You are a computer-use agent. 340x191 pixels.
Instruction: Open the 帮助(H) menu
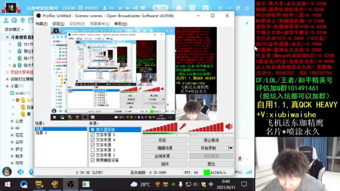tap(121, 24)
